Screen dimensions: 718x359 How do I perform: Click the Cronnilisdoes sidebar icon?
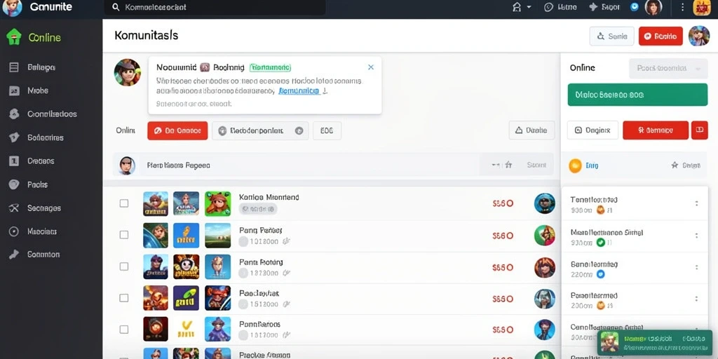click(x=14, y=114)
